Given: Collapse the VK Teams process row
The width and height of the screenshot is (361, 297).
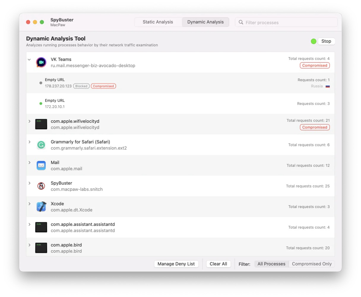Looking at the screenshot, I should [29, 59].
